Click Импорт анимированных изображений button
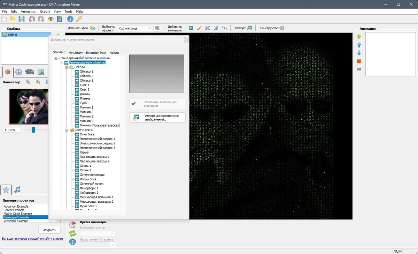This screenshot has width=418, height=254. pos(157,118)
